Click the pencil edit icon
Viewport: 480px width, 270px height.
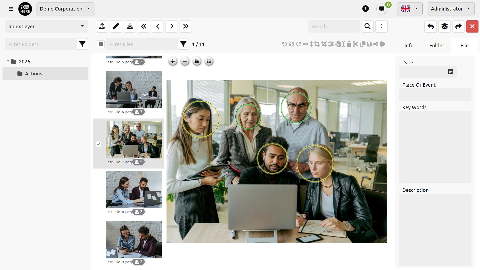[116, 26]
